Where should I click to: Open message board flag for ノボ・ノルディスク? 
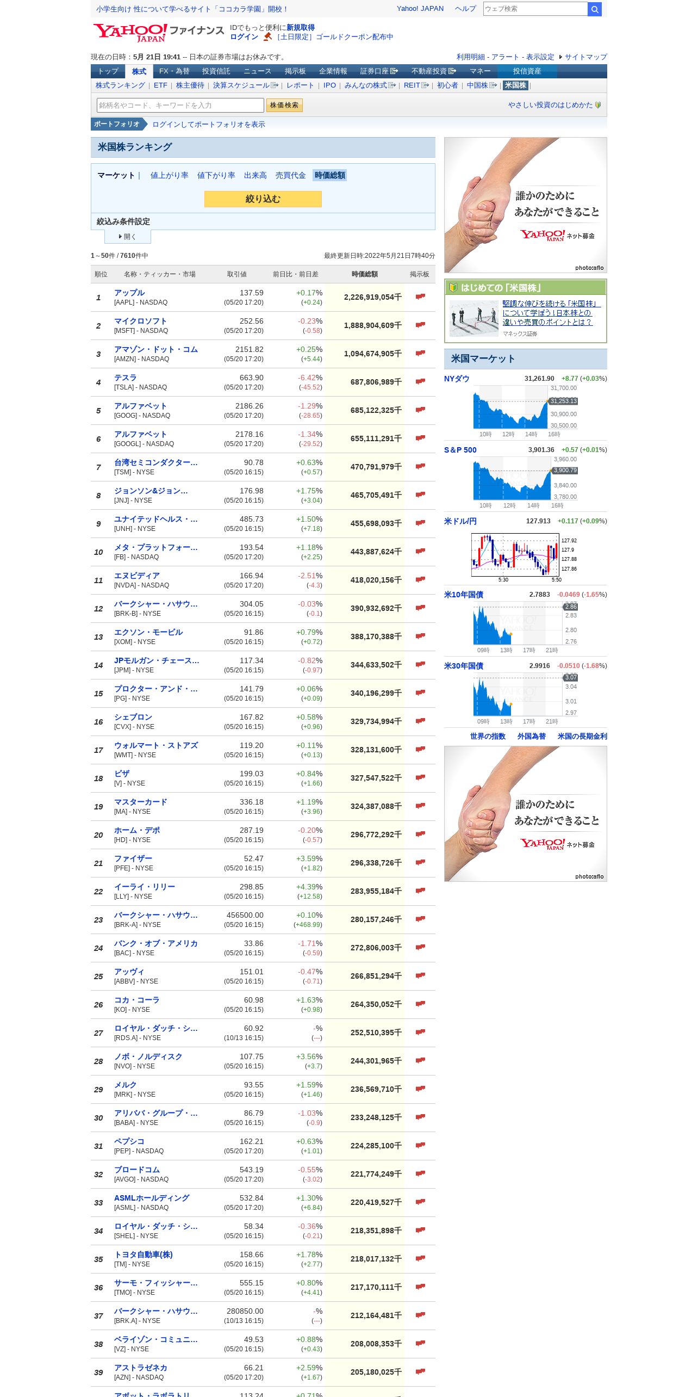pos(420,1060)
